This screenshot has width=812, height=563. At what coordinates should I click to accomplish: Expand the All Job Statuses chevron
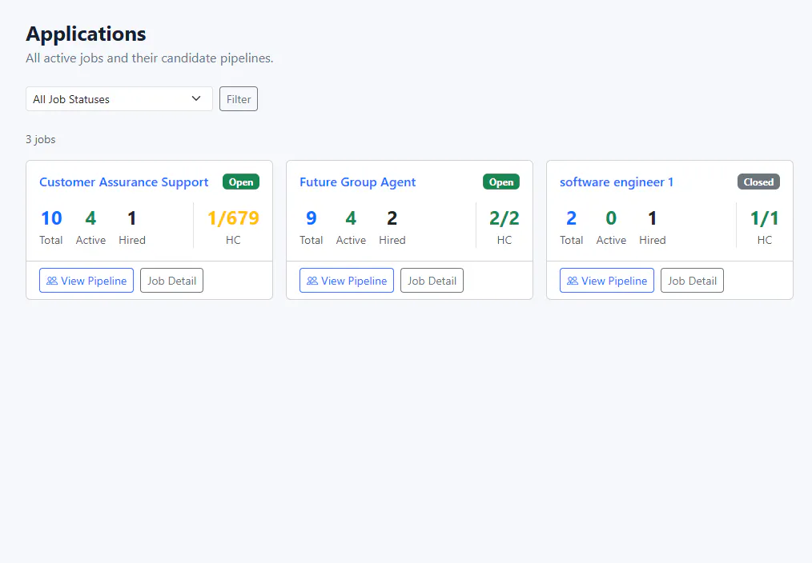[x=196, y=98]
